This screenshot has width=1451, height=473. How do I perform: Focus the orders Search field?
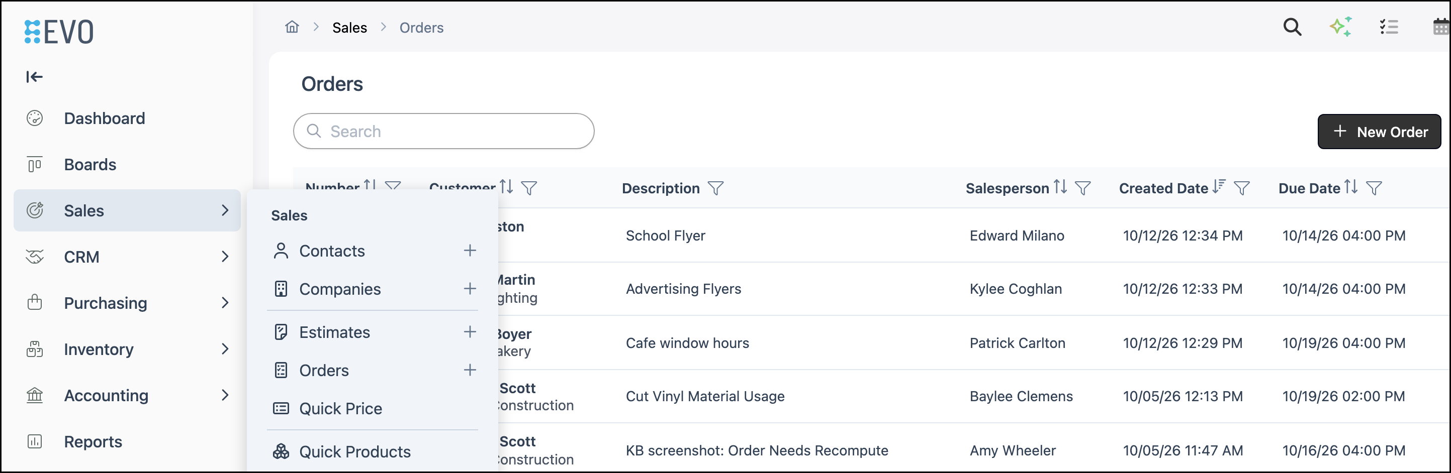[443, 131]
